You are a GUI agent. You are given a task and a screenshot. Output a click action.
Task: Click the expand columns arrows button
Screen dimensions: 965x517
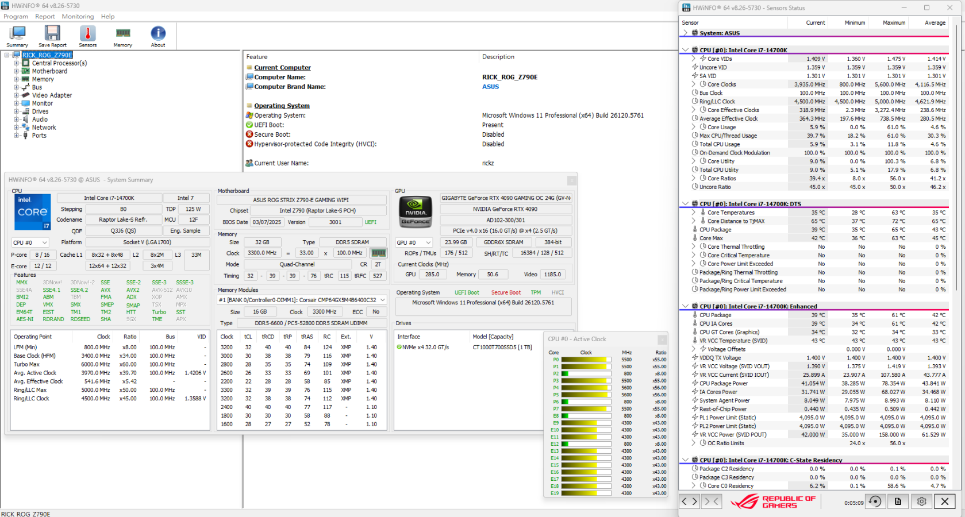pyautogui.click(x=689, y=501)
